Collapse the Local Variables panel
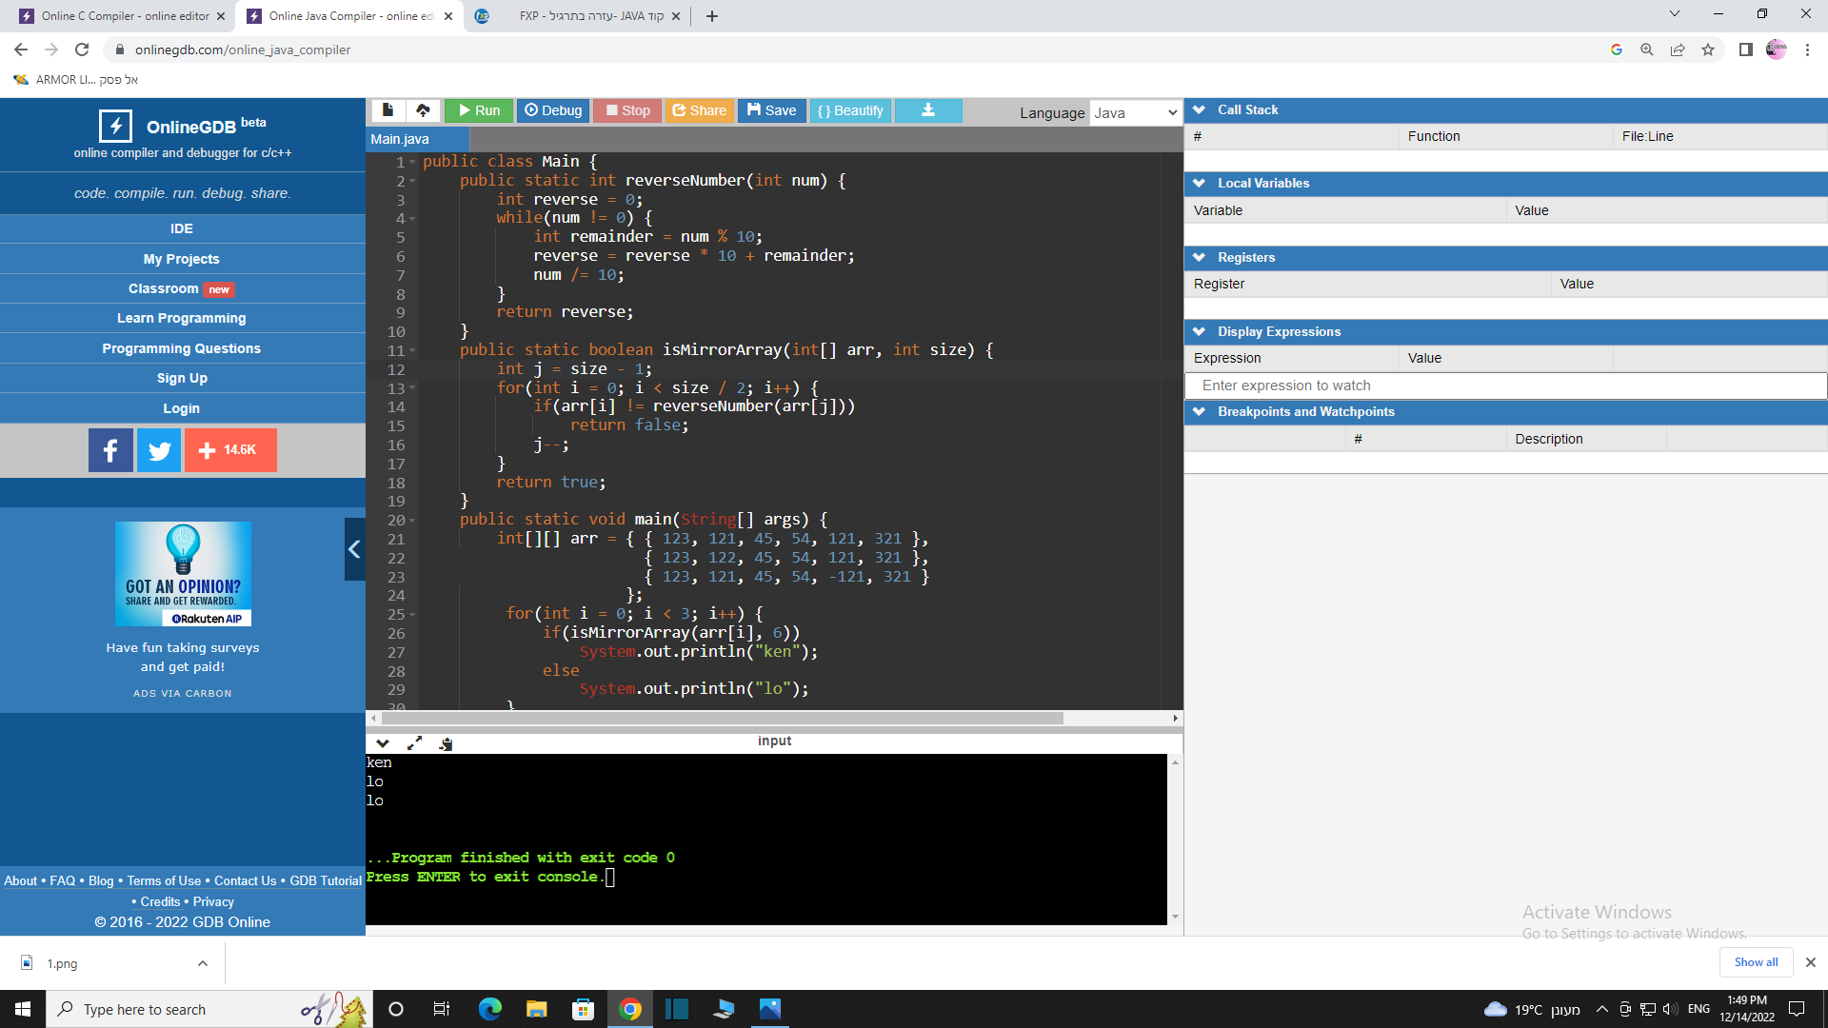1828x1028 pixels. tap(1199, 183)
